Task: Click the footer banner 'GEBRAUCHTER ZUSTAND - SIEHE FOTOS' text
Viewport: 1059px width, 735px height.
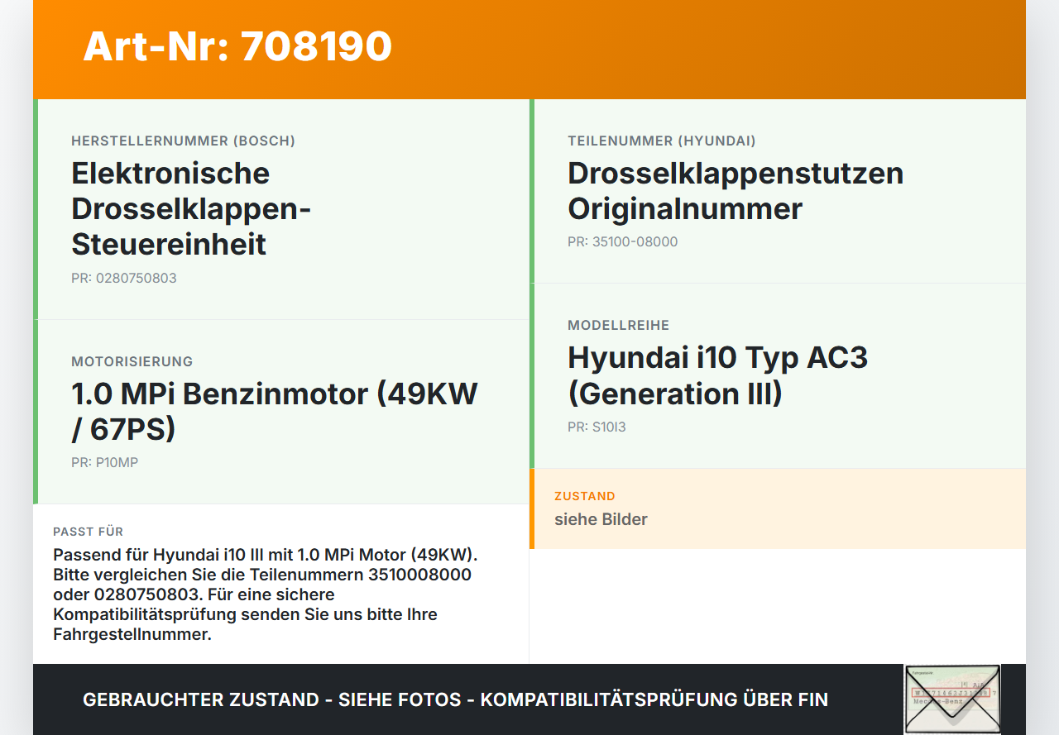Action: 455,699
